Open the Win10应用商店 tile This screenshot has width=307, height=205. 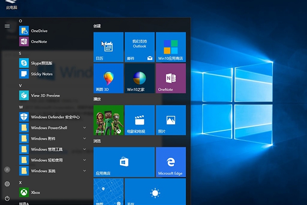171,47
